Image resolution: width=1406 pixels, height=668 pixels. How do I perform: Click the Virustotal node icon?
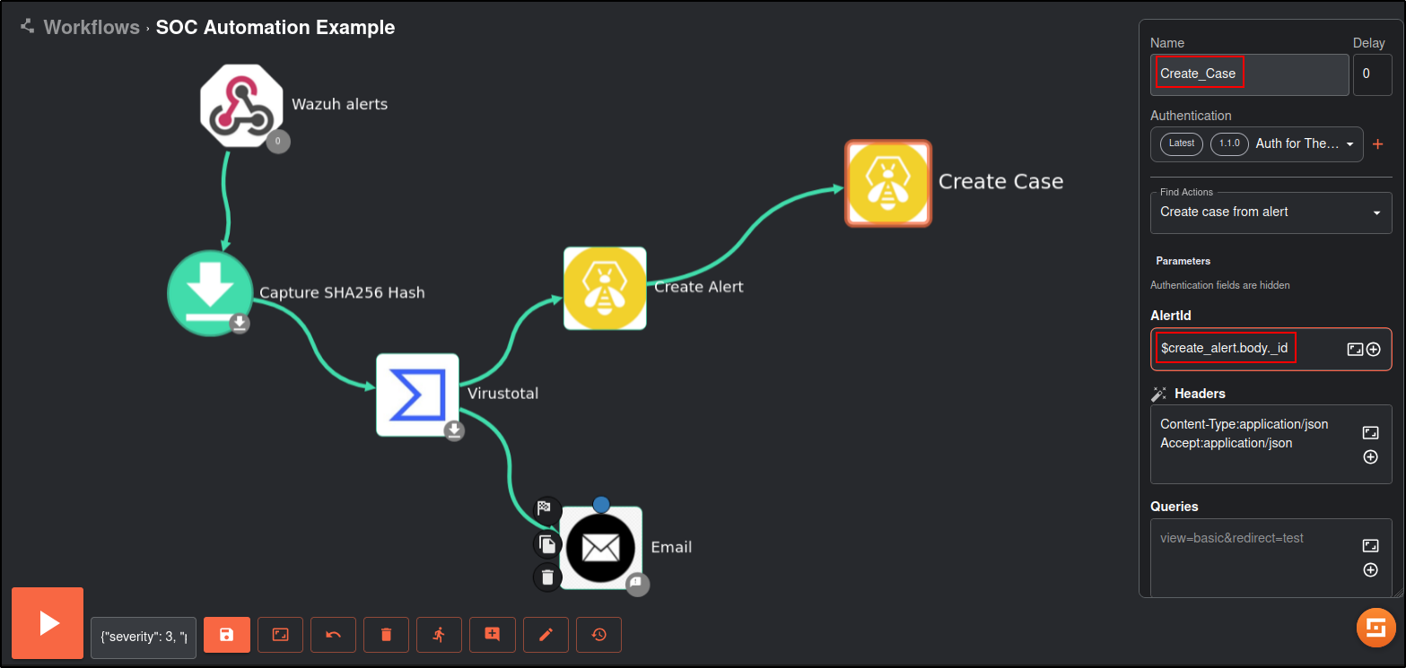click(x=417, y=395)
